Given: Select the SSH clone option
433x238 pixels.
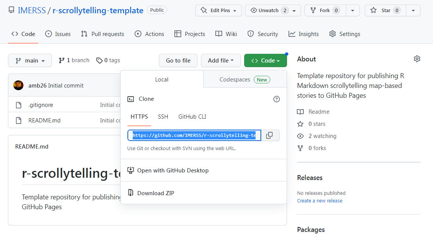Looking at the screenshot, I should point(163,116).
